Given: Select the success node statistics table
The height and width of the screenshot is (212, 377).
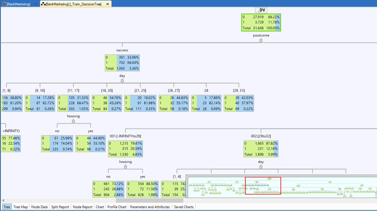Looking at the screenshot, I should [122, 63].
